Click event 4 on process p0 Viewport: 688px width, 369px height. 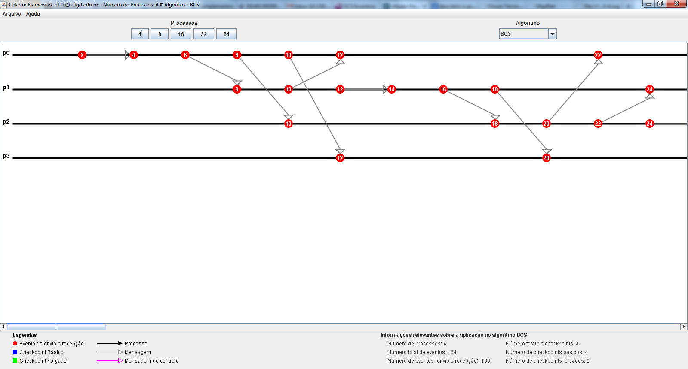[134, 55]
